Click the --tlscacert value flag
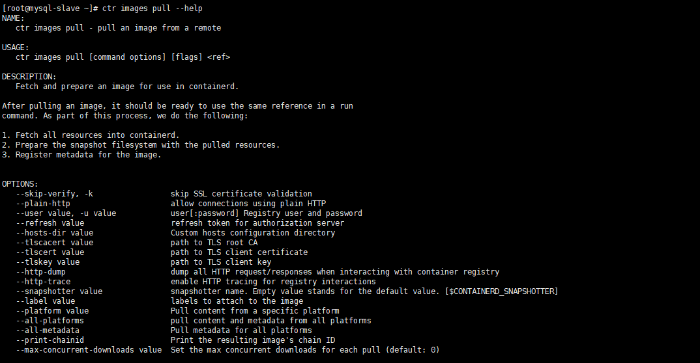The height and width of the screenshot is (363, 700). [55, 243]
